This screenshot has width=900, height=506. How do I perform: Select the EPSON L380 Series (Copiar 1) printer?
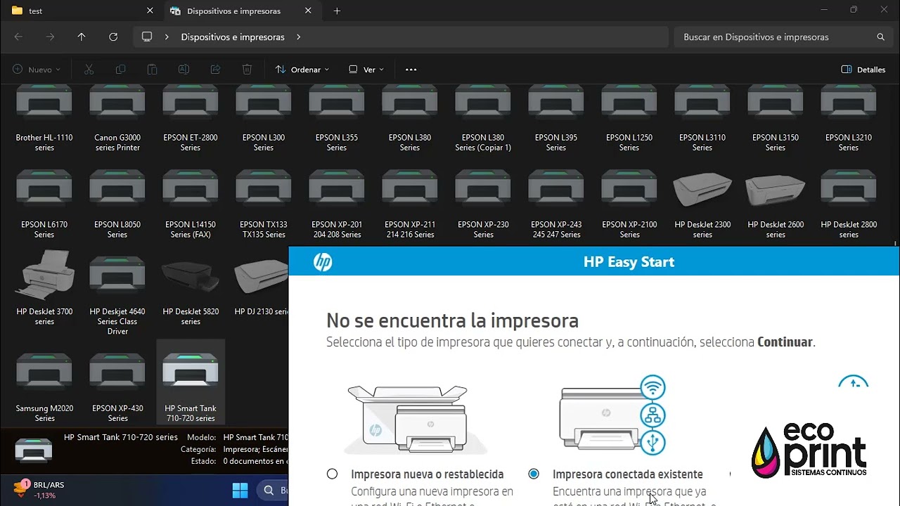pyautogui.click(x=483, y=118)
